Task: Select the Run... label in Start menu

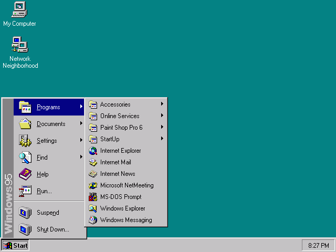Action: (44, 191)
